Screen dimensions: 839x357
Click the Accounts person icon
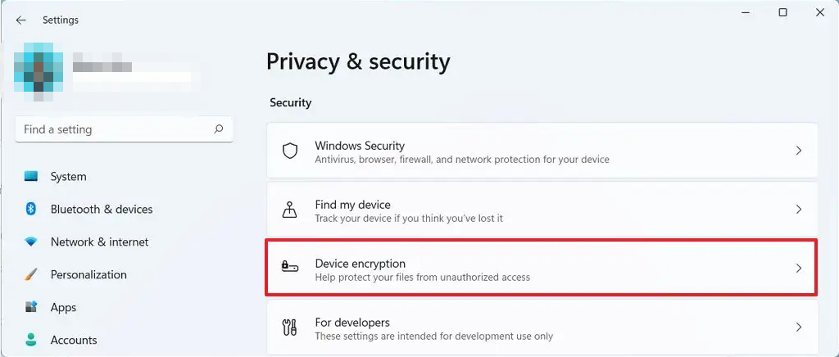(x=31, y=340)
